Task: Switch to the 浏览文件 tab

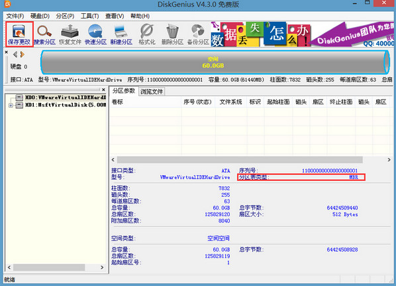Action: coord(152,91)
